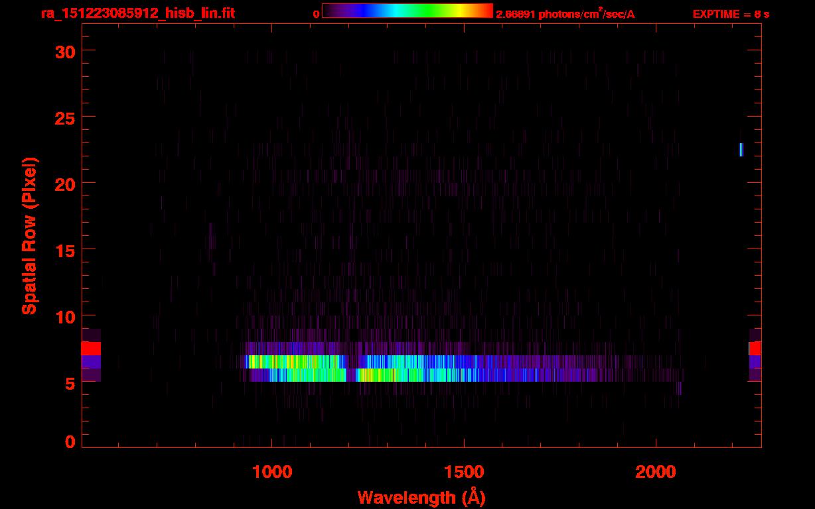815x509 pixels.
Task: Click the color bar maximum value label
Action: (565, 14)
